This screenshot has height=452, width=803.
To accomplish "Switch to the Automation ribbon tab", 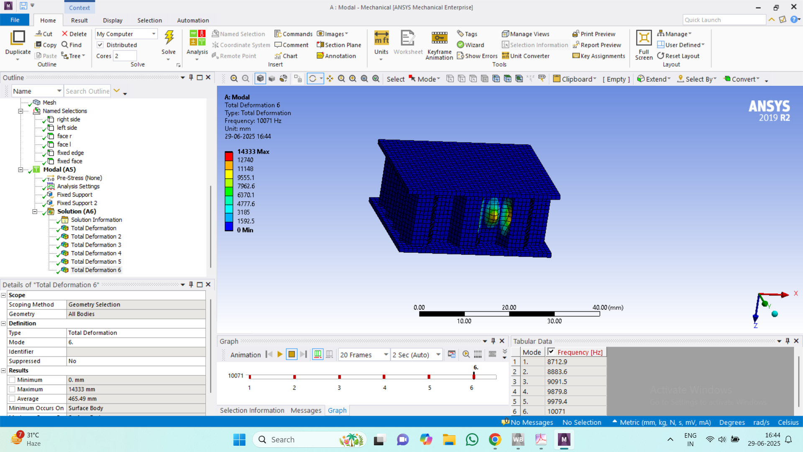I will 193,20.
